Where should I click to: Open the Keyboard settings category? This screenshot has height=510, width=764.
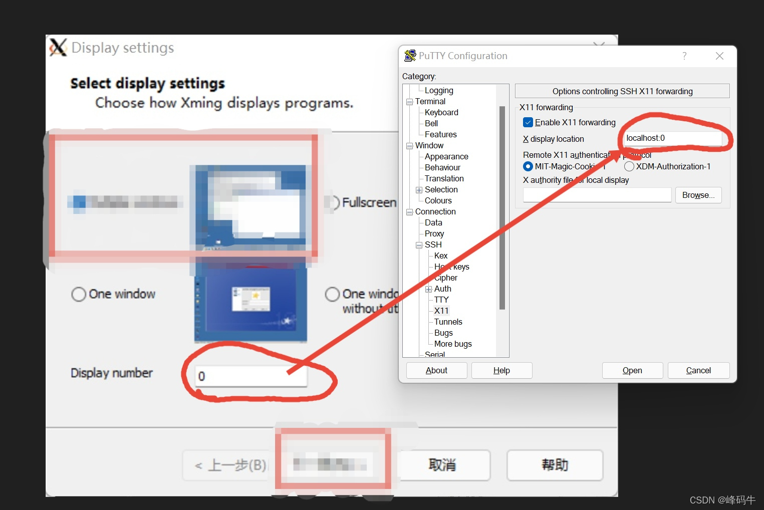[441, 113]
